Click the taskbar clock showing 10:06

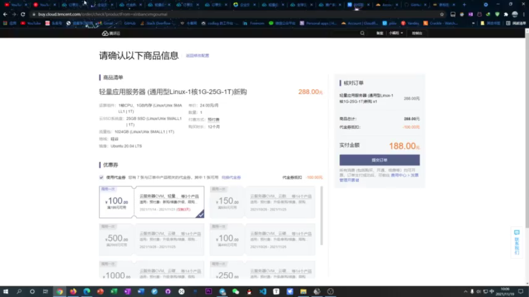pyautogui.click(x=505, y=291)
